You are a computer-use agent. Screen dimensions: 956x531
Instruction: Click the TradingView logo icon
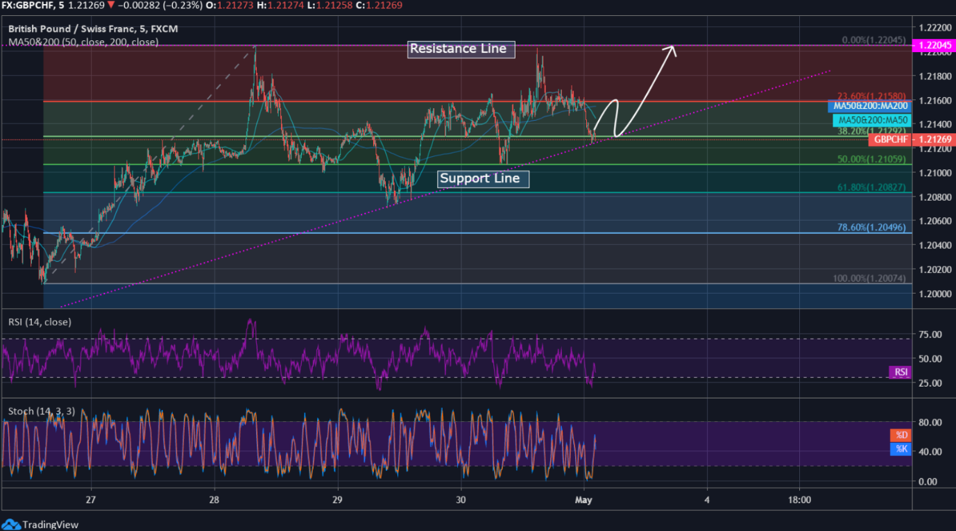coord(10,525)
